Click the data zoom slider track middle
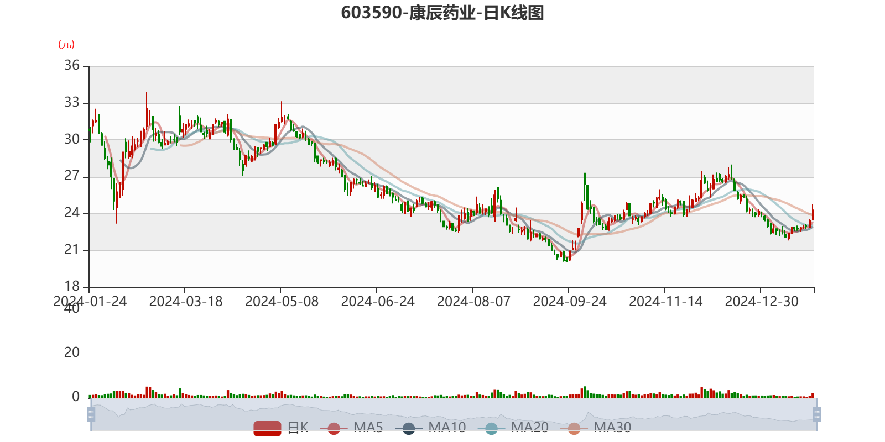This screenshot has width=885, height=442. pyautogui.click(x=454, y=414)
